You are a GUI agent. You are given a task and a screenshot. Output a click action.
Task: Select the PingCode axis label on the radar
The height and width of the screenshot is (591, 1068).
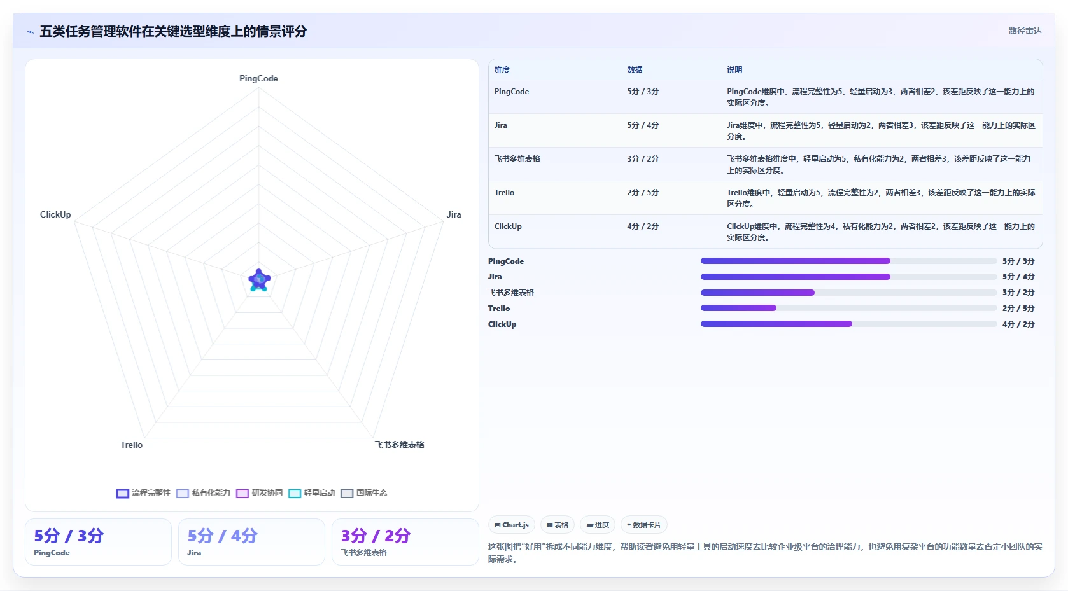[258, 78]
